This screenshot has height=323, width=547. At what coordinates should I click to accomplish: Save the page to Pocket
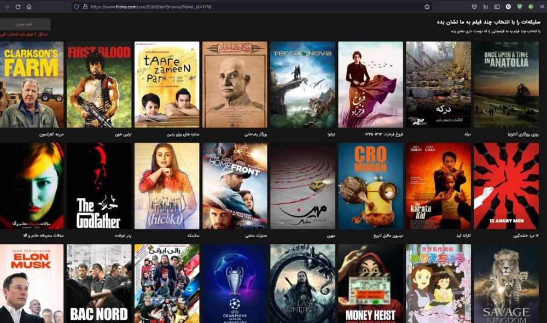[474, 7]
